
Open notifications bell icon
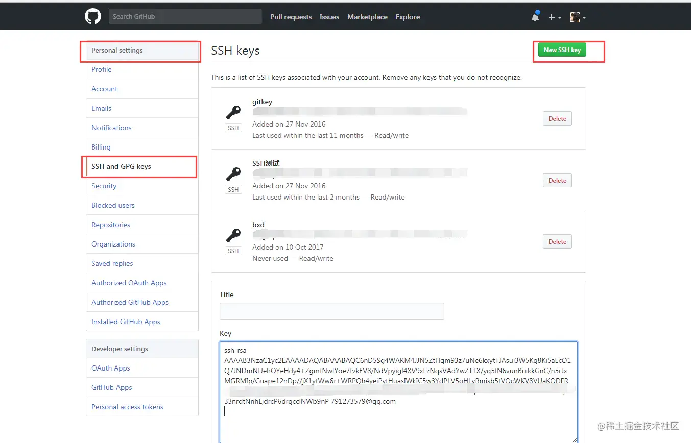[535, 16]
